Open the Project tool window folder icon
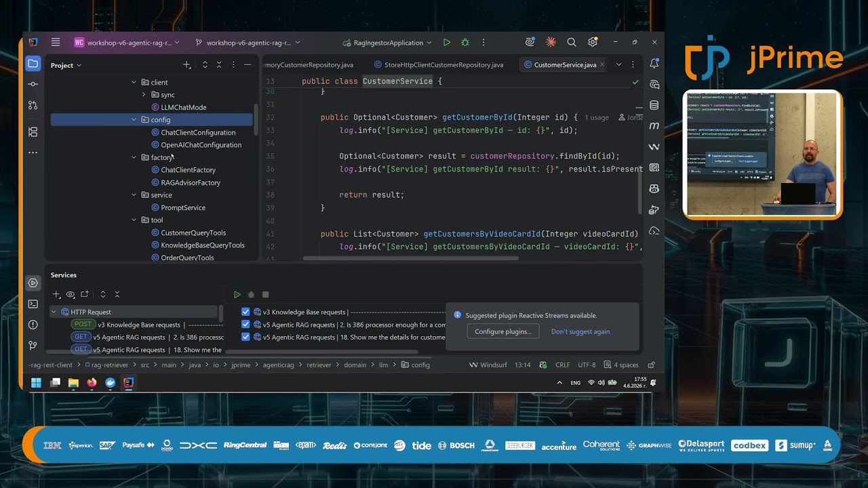This screenshot has height=488, width=868. pyautogui.click(x=33, y=64)
